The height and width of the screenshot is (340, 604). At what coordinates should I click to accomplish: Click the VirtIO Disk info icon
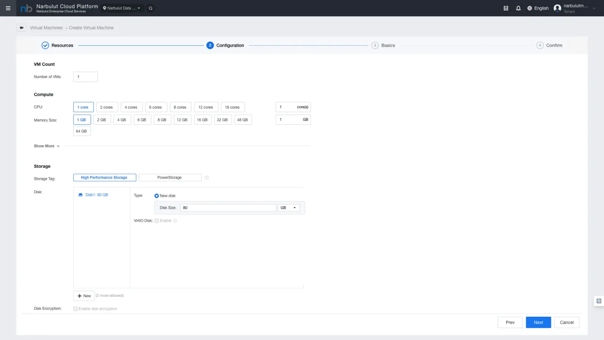175,221
